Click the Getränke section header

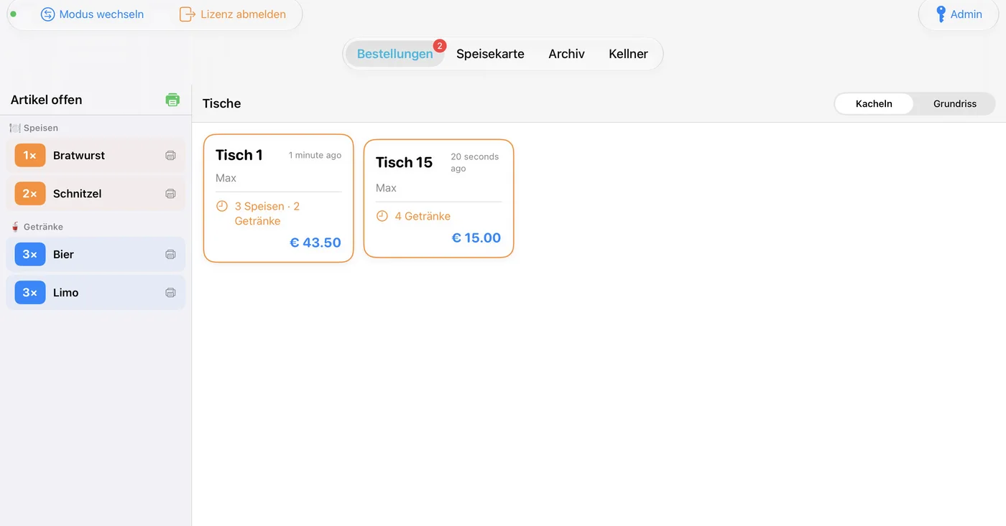(37, 227)
